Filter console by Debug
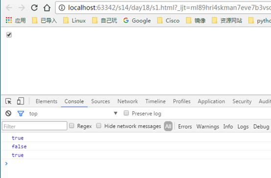This screenshot has height=178, width=271. click(261, 126)
